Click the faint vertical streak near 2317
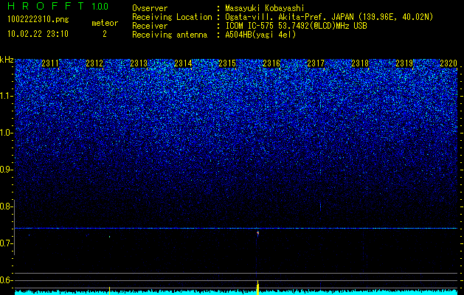The image size is (464, 295). click(x=320, y=206)
